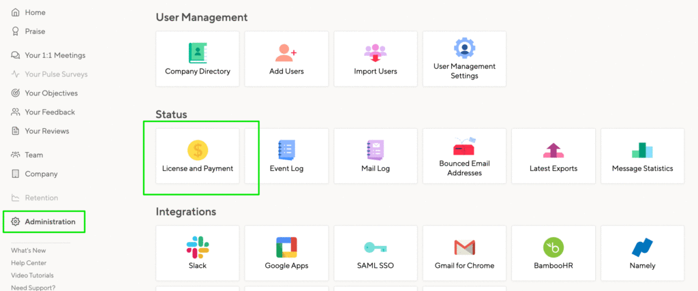
Task: Open the Company Directory book icon
Action: tap(198, 53)
